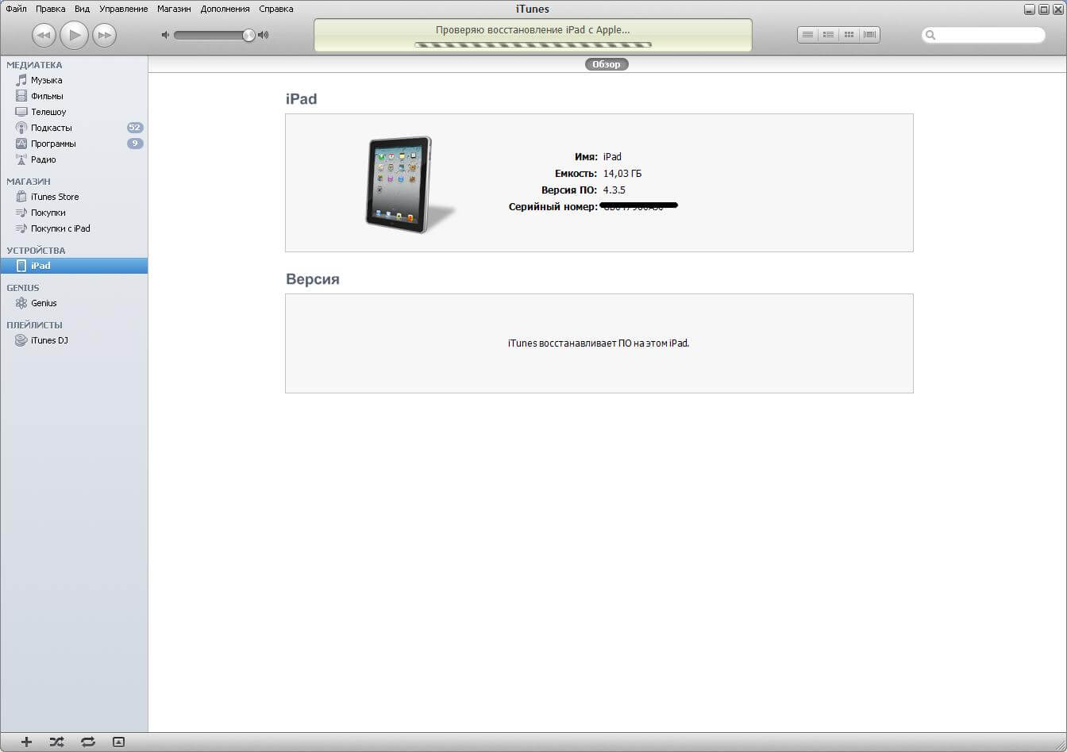Toggle repeat playback

(x=87, y=742)
